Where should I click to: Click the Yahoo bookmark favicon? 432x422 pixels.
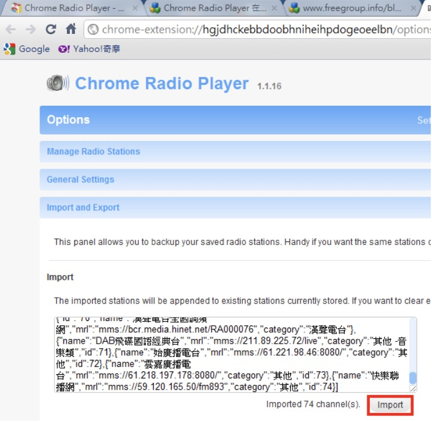tap(64, 49)
